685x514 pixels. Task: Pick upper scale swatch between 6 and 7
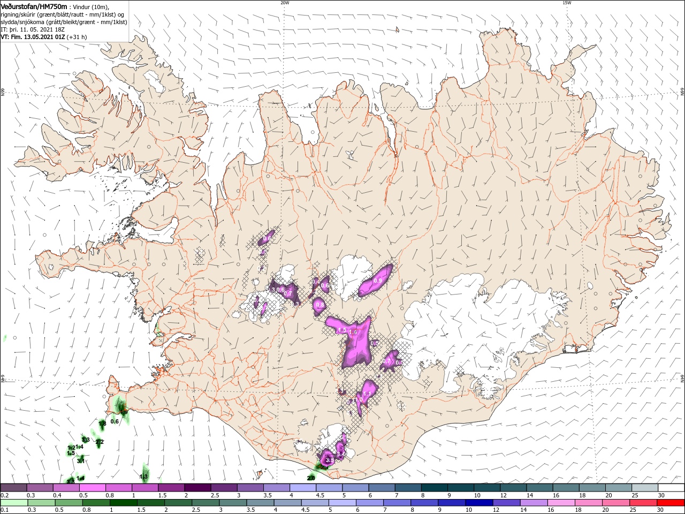382,487
